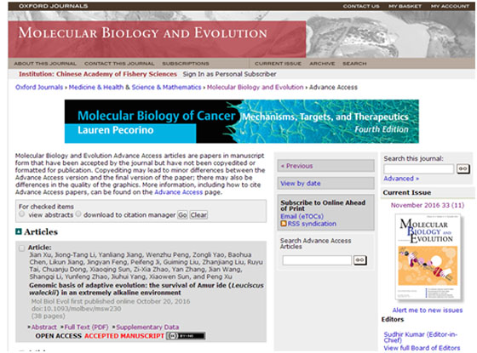Open the Subscriptions menu item
477x353 pixels.
186,64
